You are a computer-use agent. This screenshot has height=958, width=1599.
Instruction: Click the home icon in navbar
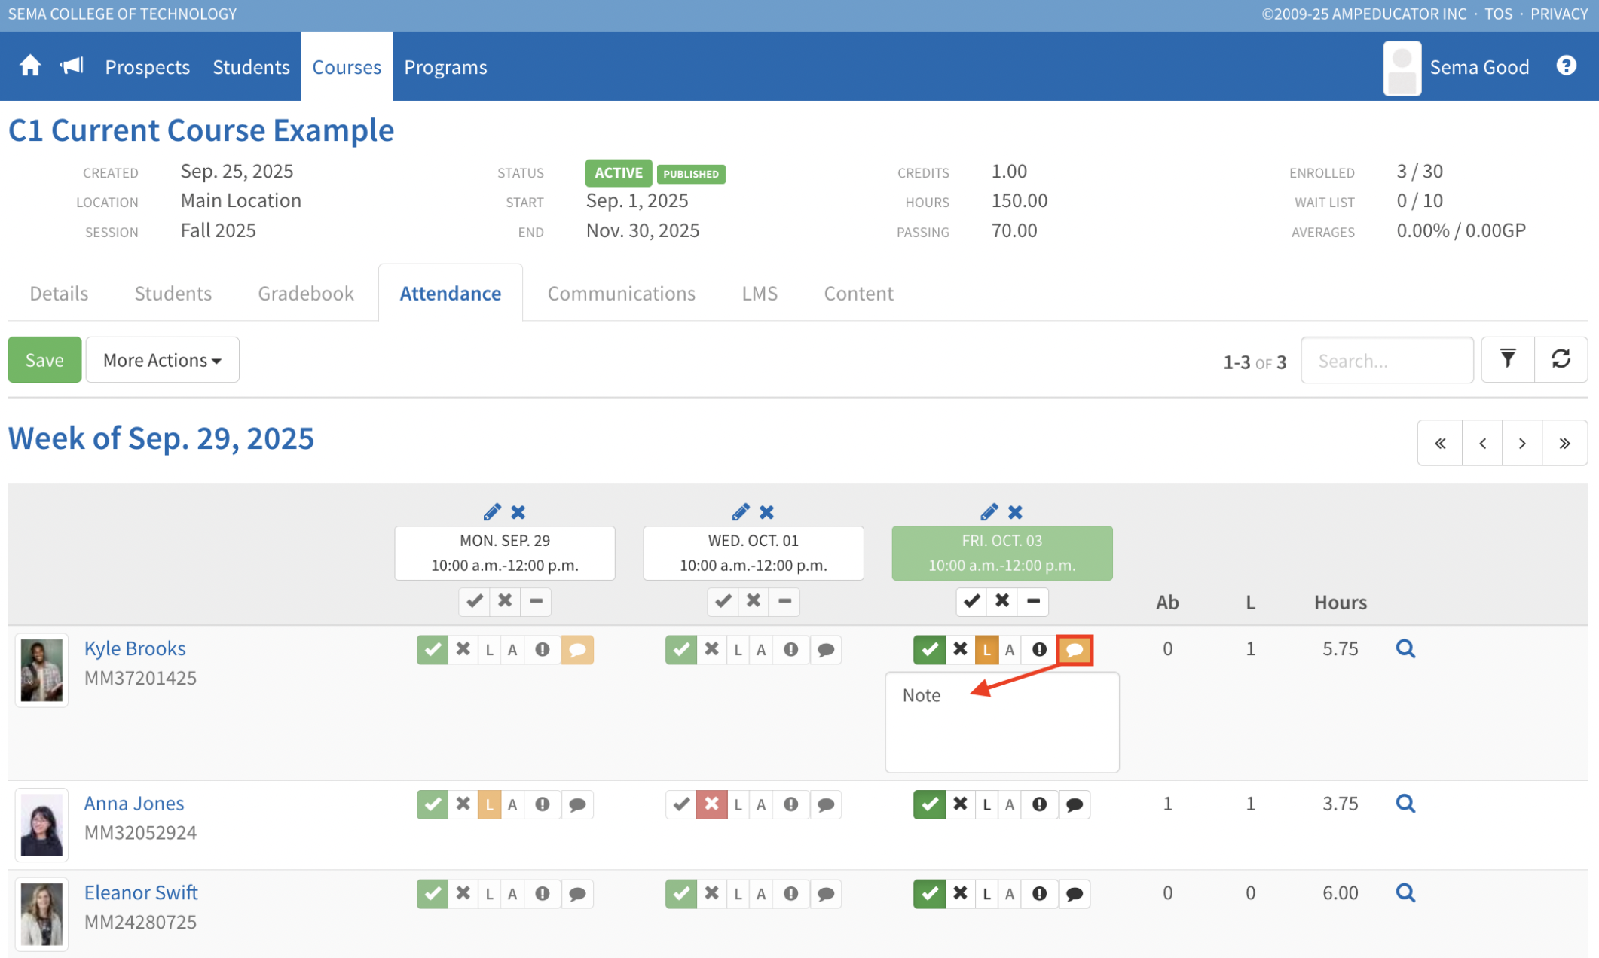click(x=30, y=66)
